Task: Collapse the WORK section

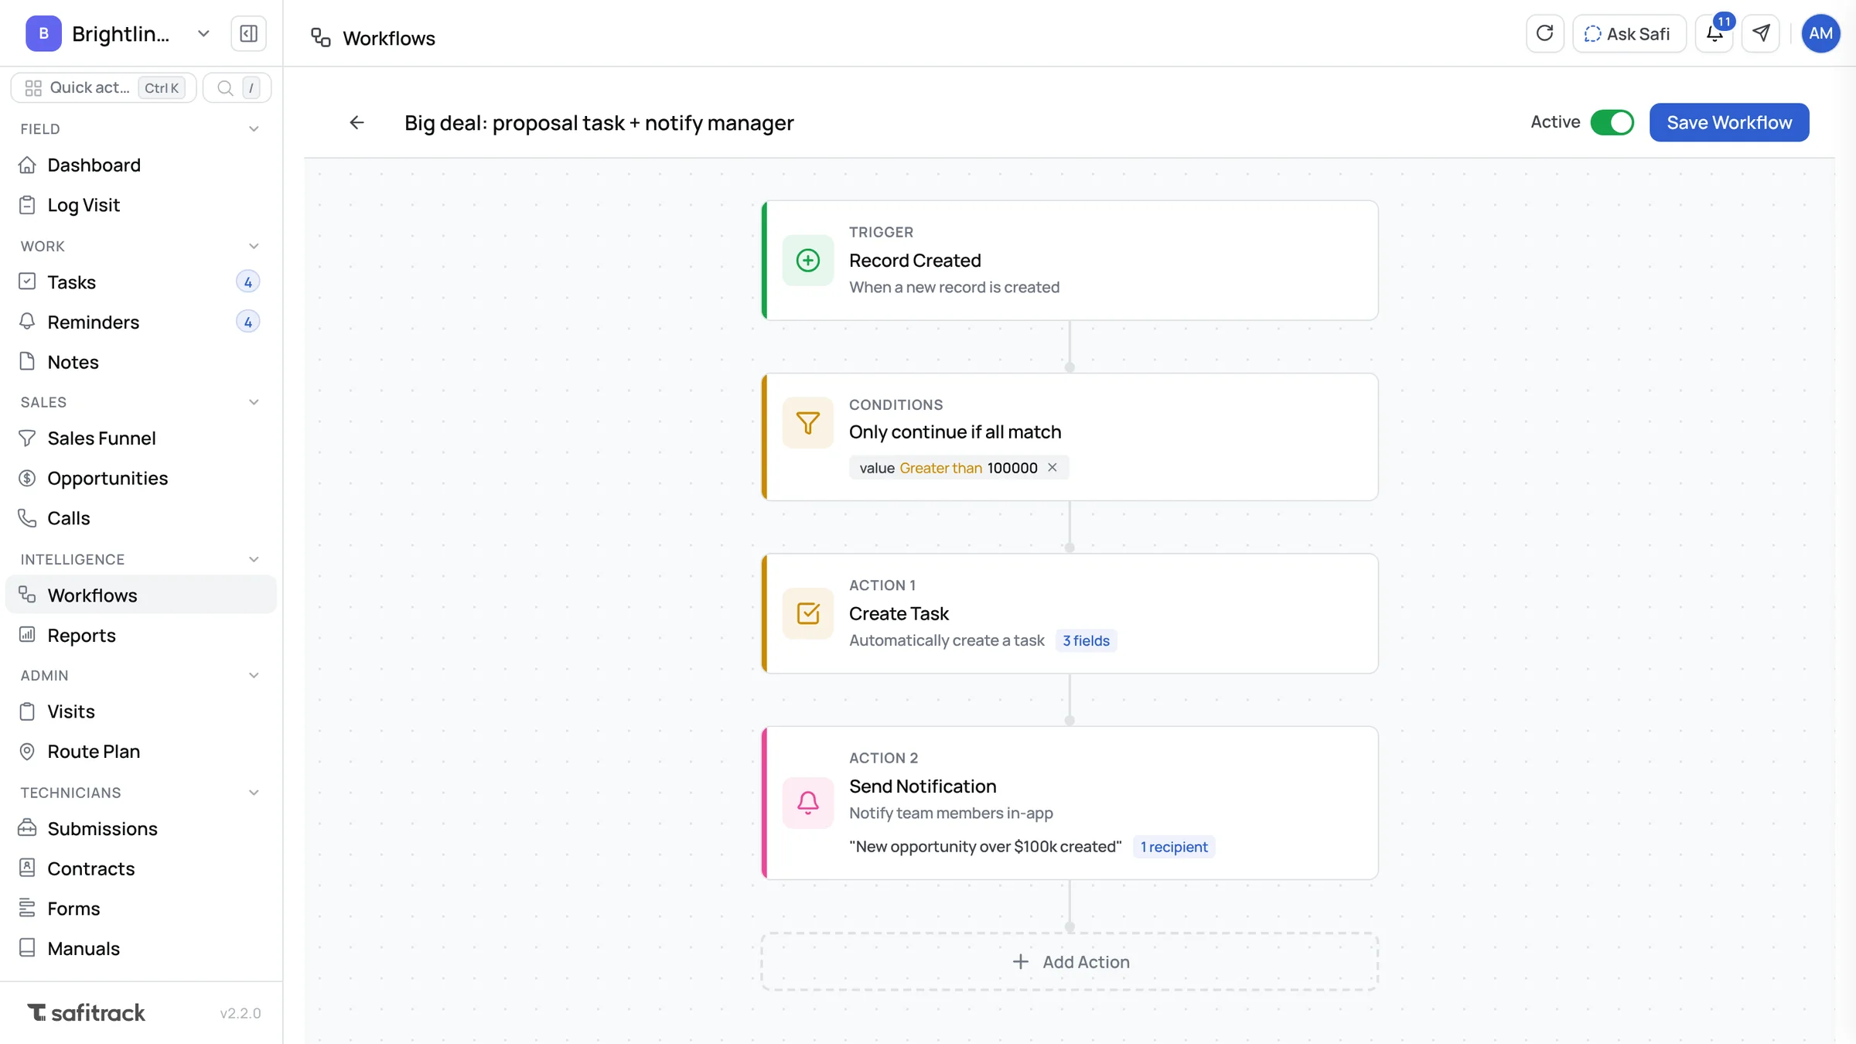Action: click(254, 246)
